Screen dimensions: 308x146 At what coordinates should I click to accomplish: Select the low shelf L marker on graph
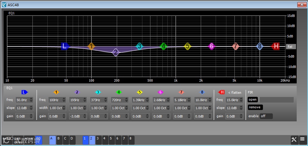(x=65, y=46)
